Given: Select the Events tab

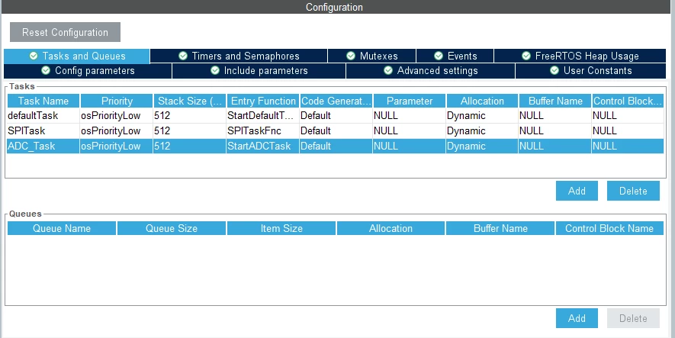Looking at the screenshot, I should click(455, 56).
